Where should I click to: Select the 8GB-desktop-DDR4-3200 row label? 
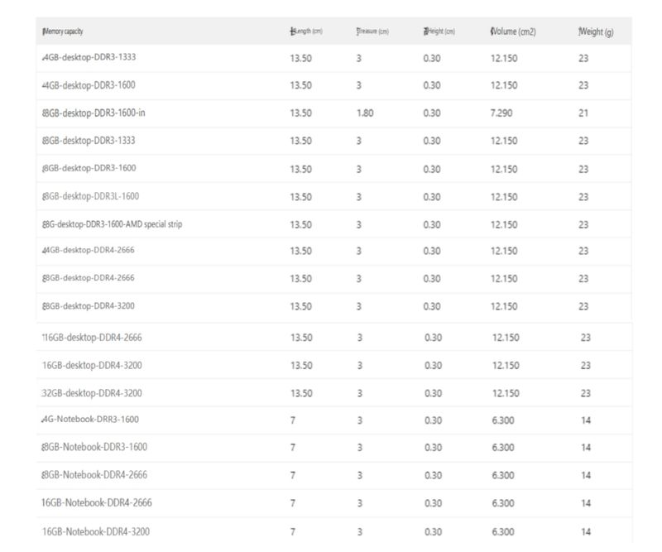(x=89, y=307)
